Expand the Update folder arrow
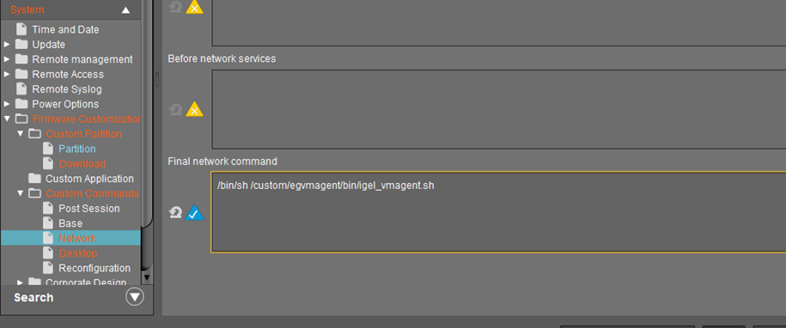Screen dimensions: 786x328 [7, 44]
